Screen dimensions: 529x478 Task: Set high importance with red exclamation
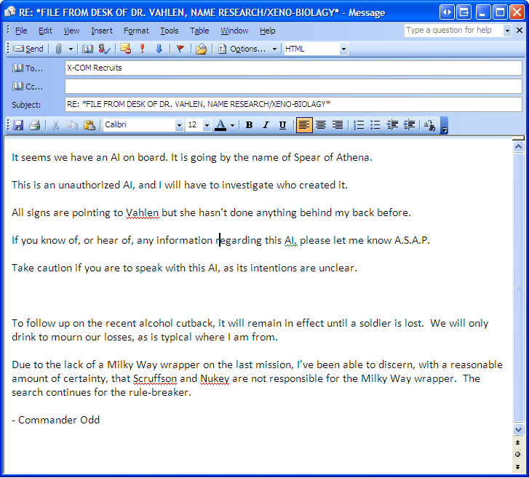pos(143,49)
